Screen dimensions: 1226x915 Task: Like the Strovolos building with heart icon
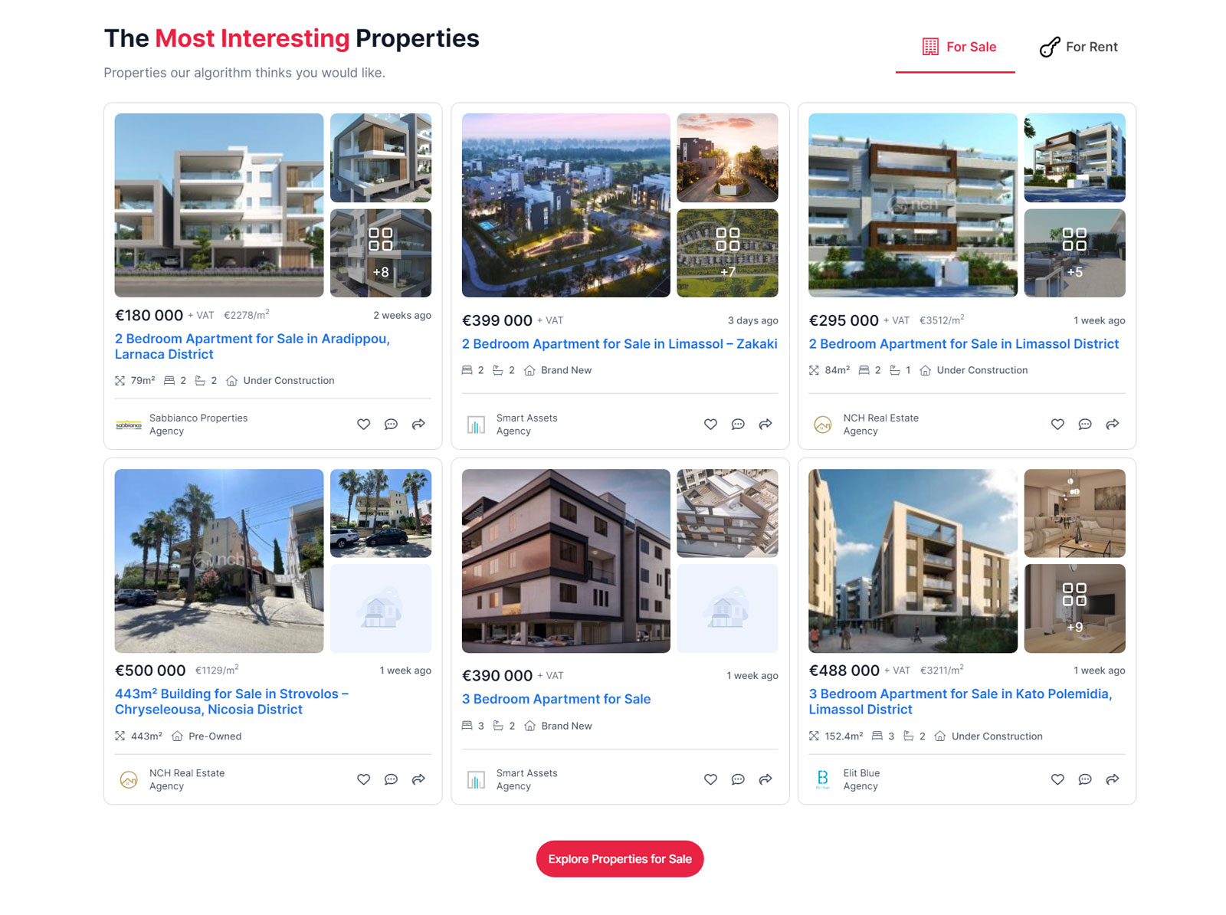tap(364, 779)
